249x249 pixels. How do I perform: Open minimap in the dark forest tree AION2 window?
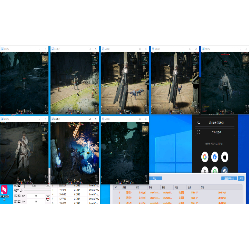(x=45, y=59)
